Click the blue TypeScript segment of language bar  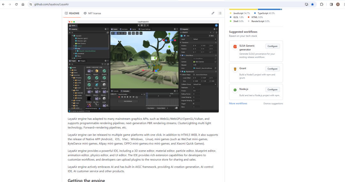coord(269,9)
